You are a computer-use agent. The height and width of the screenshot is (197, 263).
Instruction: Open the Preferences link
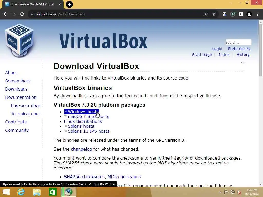[239, 49]
